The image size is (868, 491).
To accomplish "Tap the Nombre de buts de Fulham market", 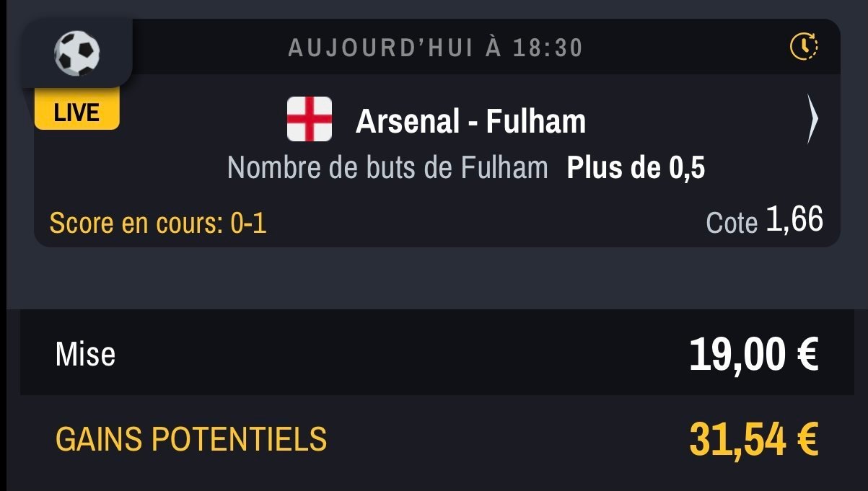I will point(387,167).
